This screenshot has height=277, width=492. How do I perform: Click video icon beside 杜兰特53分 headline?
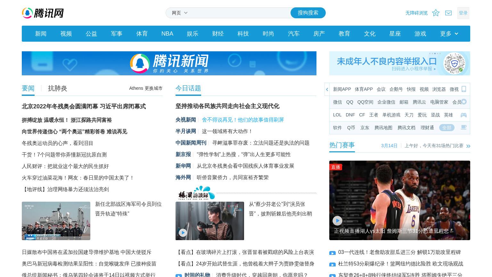pyautogui.click(x=332, y=264)
